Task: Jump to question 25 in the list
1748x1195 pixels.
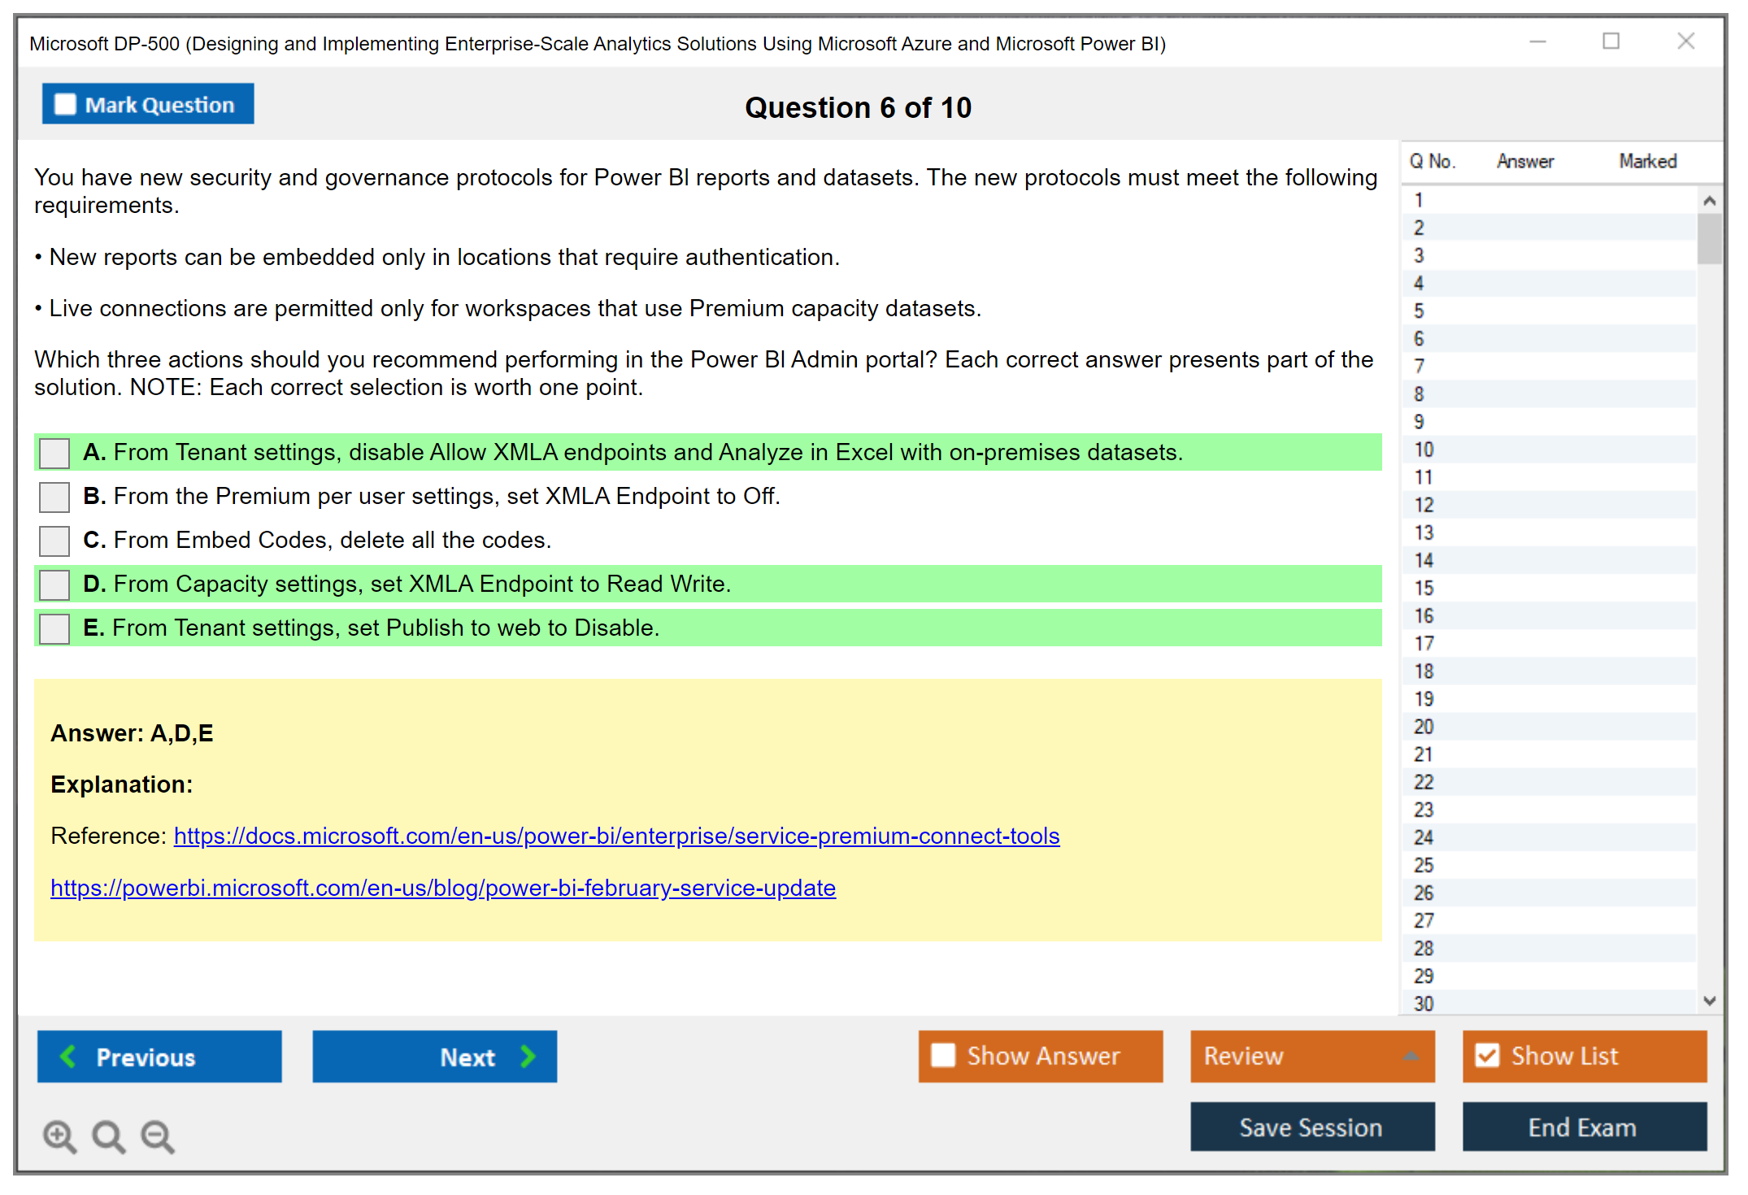Action: pyautogui.click(x=1424, y=865)
